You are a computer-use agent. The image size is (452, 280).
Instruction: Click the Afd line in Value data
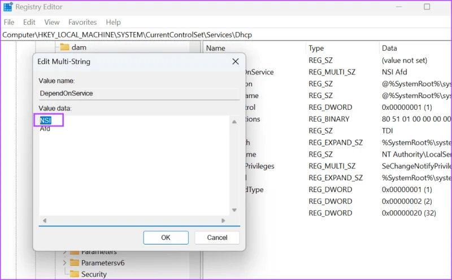pyautogui.click(x=45, y=128)
